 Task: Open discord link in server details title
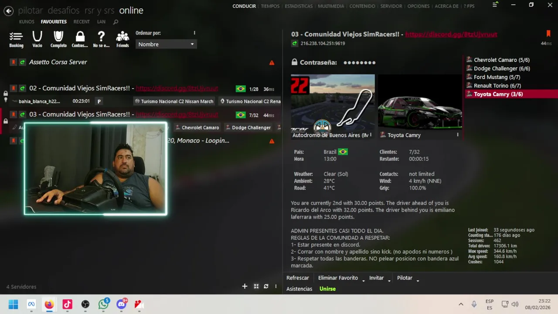pos(451,34)
